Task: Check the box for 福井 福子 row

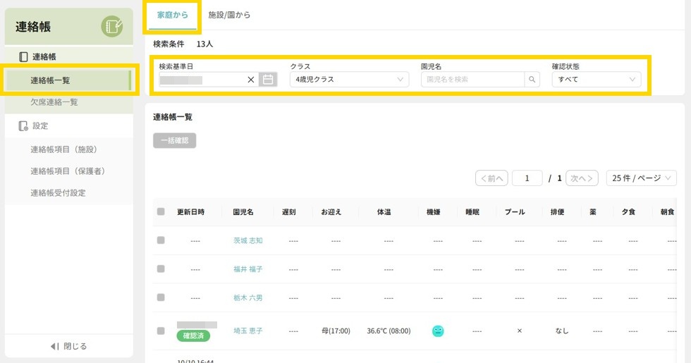Action: tap(161, 269)
